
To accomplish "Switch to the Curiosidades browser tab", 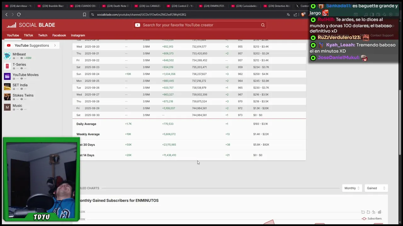I will [x=245, y=6].
